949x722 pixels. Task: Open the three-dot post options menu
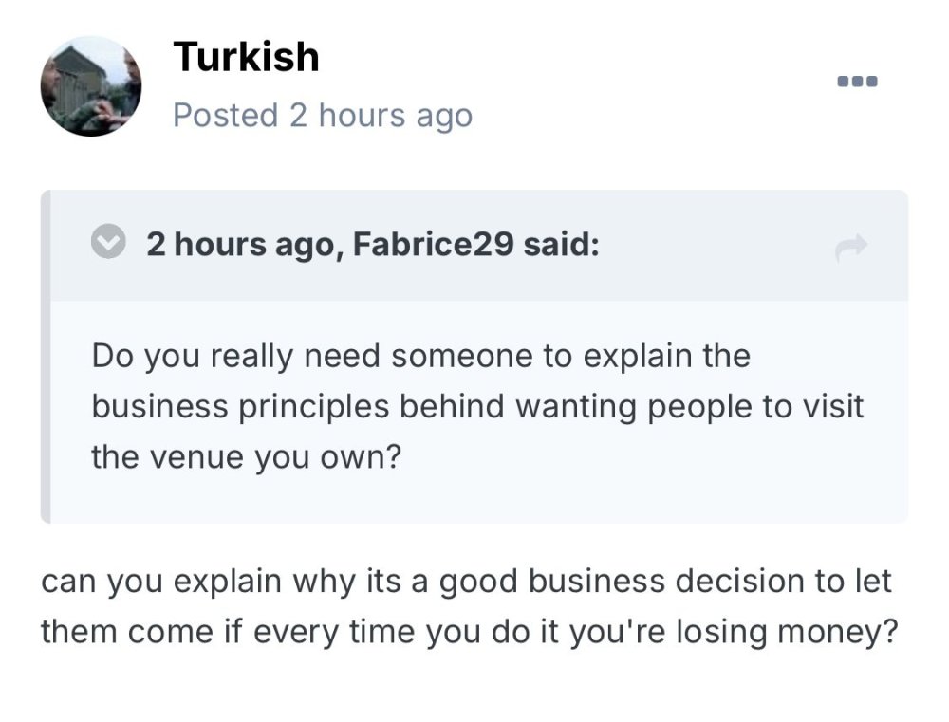(x=857, y=82)
